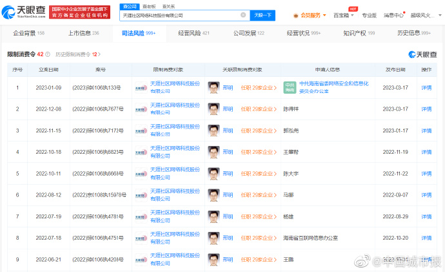This screenshot has height=272, width=445.
Task: Click company logo icon in row 8
Action: (x=141, y=238)
